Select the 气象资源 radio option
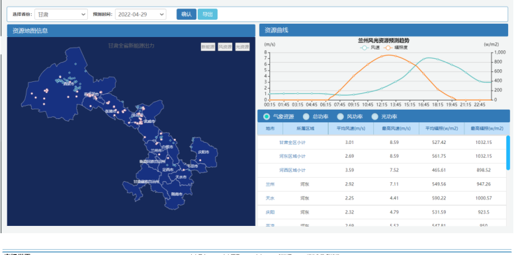516x255 pixels. click(267, 116)
